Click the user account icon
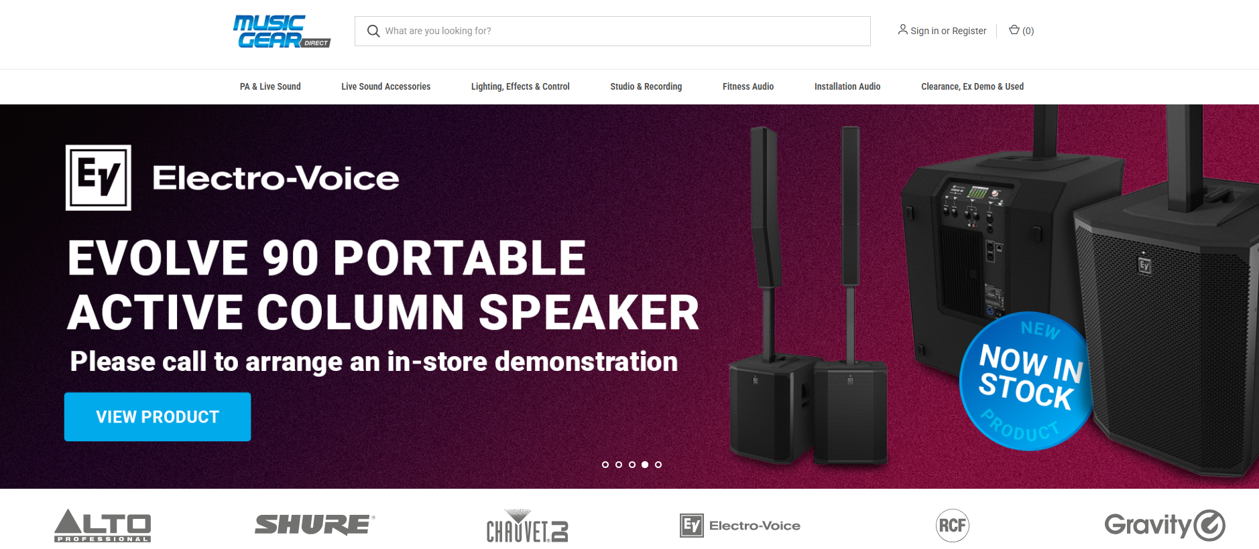Screen dimensions: 1259x549 [x=903, y=29]
